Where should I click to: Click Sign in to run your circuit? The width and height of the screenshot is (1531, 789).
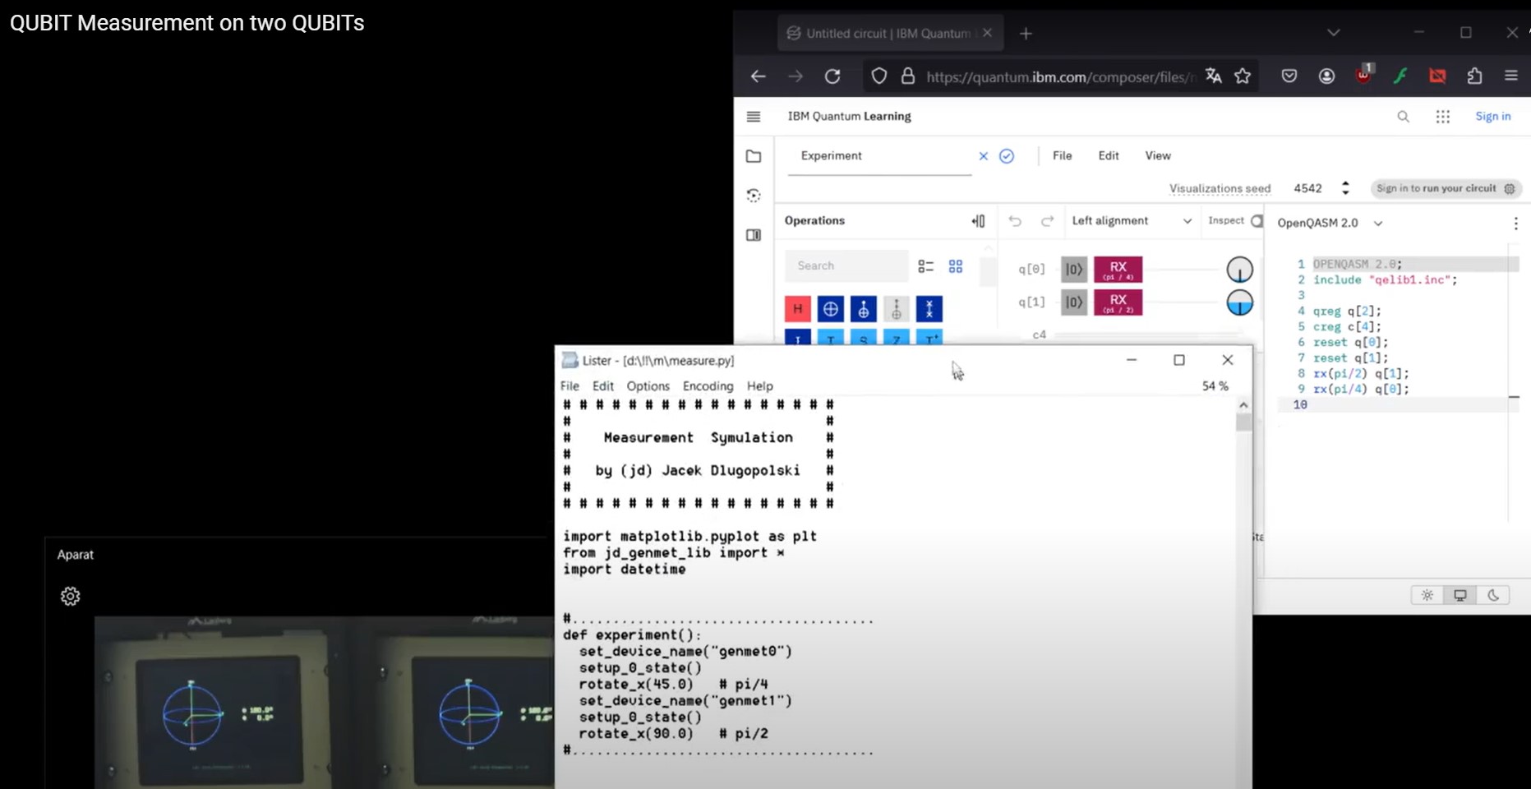coord(1446,188)
